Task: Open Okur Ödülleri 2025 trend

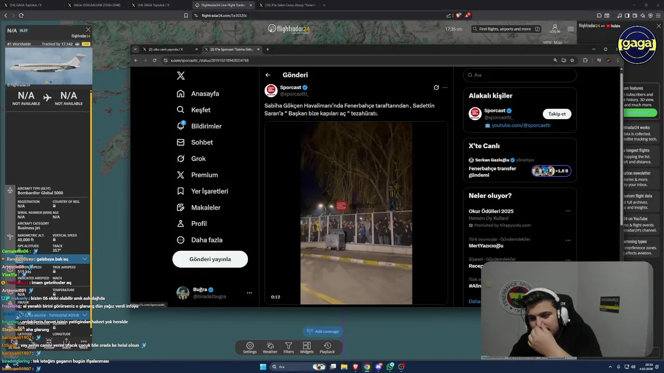Action: [x=491, y=211]
